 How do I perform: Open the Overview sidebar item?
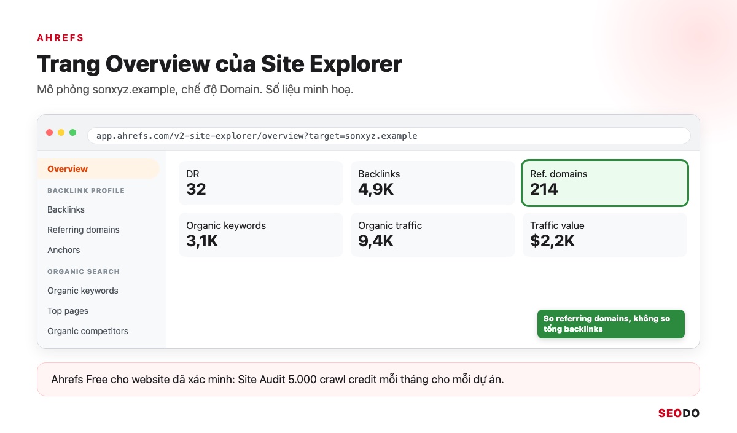point(98,169)
